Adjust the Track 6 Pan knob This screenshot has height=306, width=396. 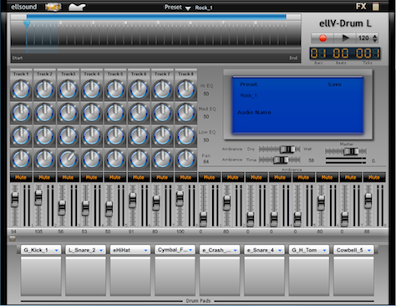139,159
